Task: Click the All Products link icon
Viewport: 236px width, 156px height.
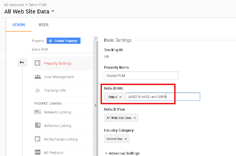Action: click(37, 152)
